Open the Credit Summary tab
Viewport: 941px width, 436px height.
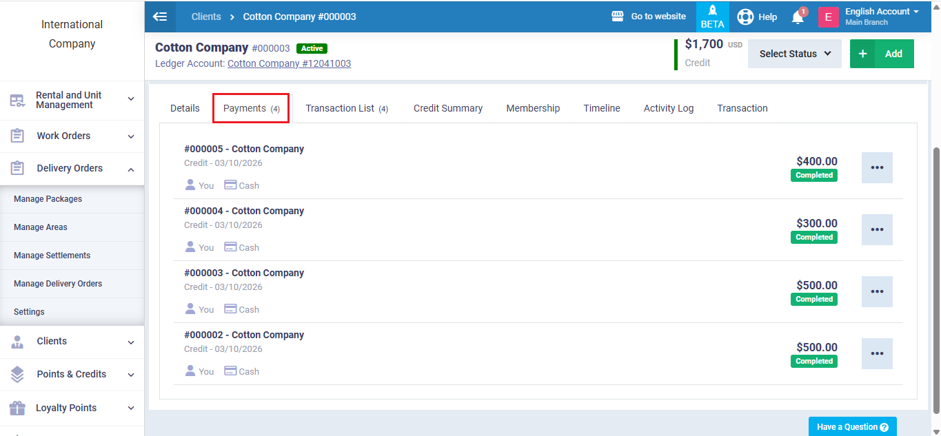click(x=447, y=109)
